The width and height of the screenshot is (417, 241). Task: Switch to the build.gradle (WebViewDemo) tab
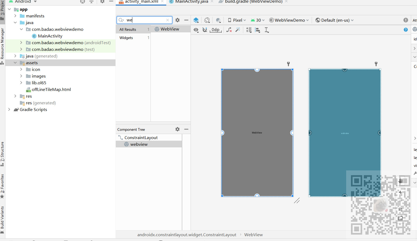tap(254, 2)
